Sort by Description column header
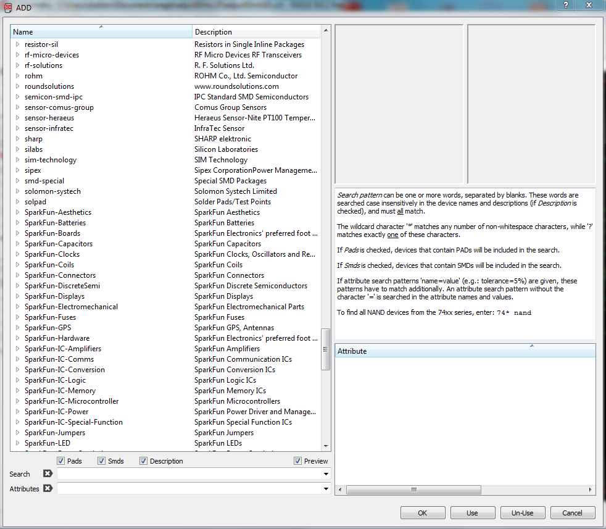606x529 pixels. tap(256, 31)
